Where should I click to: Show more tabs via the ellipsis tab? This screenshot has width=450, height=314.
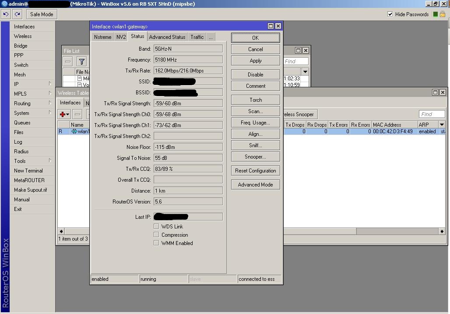pyautogui.click(x=211, y=37)
